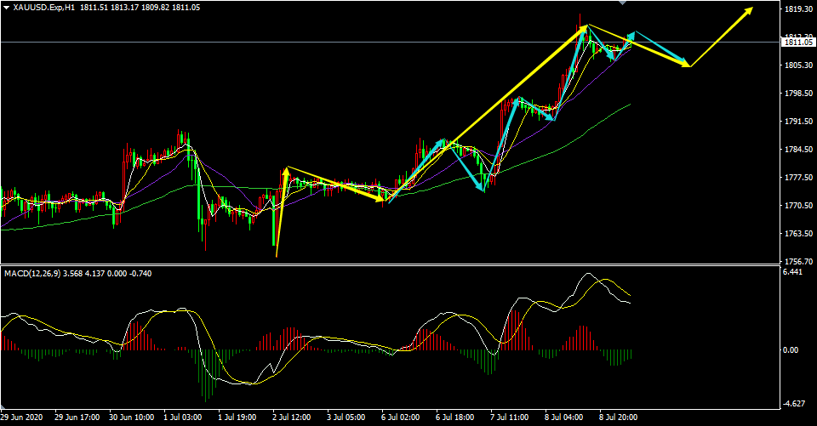Click the chart shift marker triangle on the top edge
Viewport: 817px width, 426px height.
coord(621,2)
